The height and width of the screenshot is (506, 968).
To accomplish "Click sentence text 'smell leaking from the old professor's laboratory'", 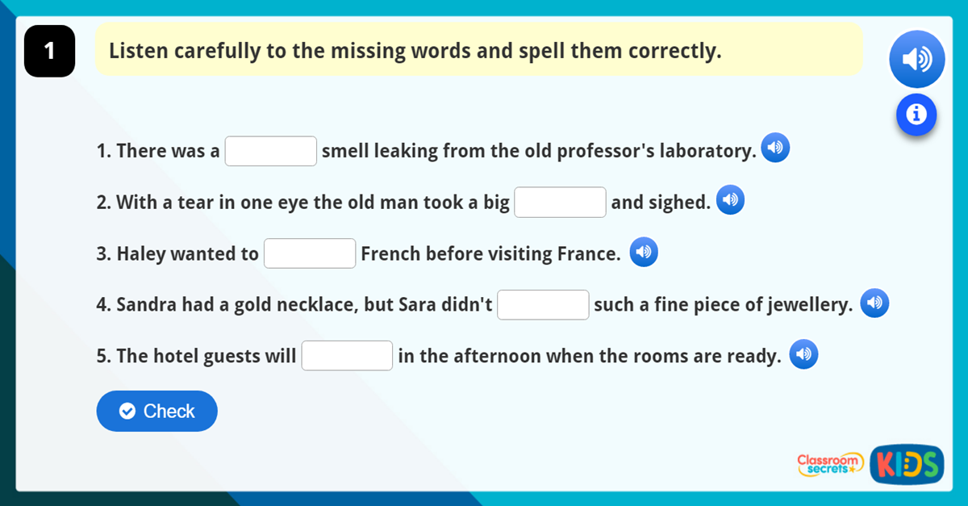I will point(538,151).
